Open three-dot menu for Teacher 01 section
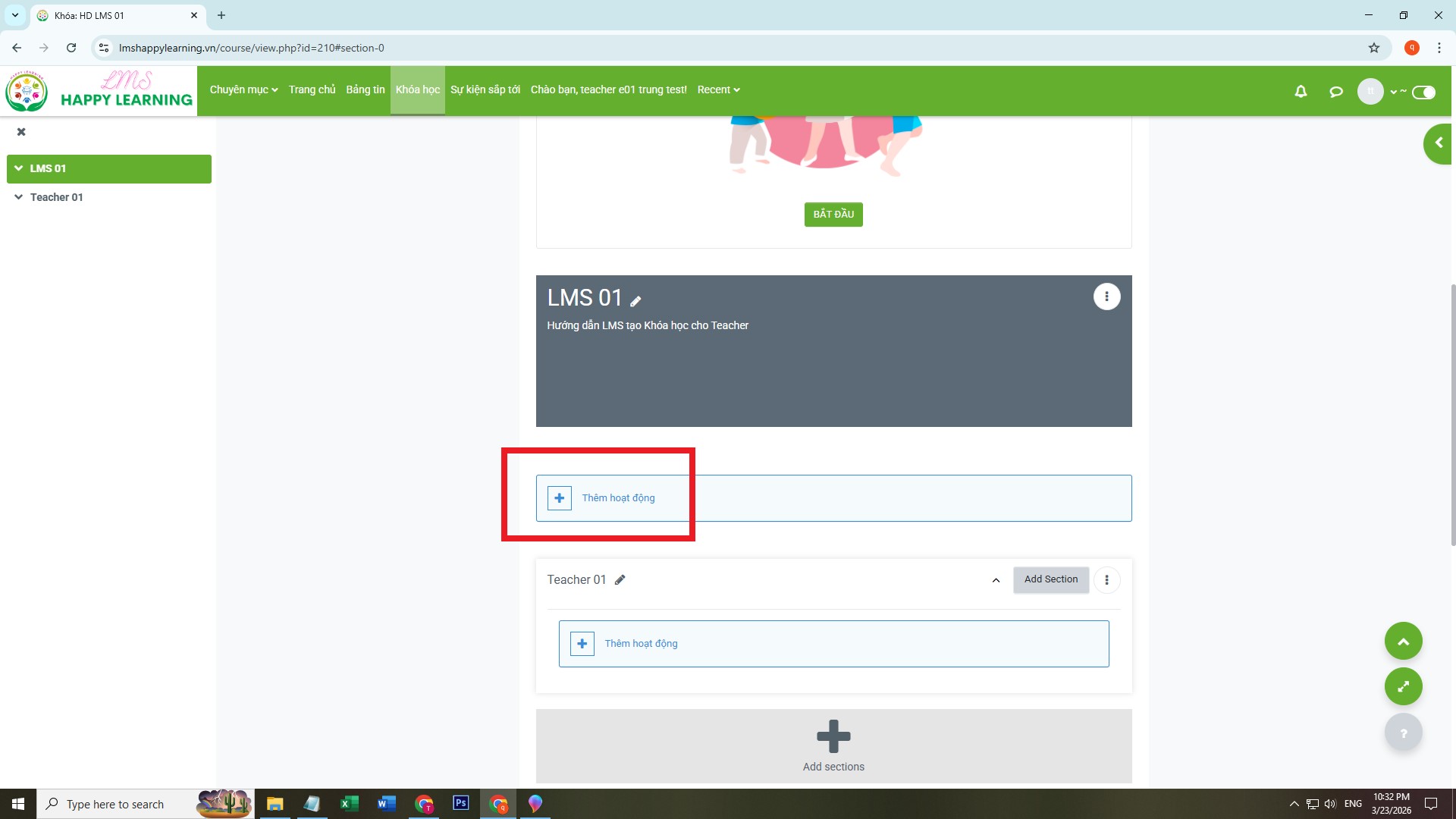Screen dimensions: 1456x819 (1106, 580)
